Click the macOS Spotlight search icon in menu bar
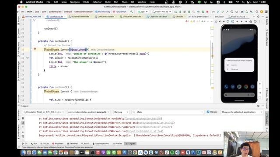 pyautogui.click(x=243, y=2)
